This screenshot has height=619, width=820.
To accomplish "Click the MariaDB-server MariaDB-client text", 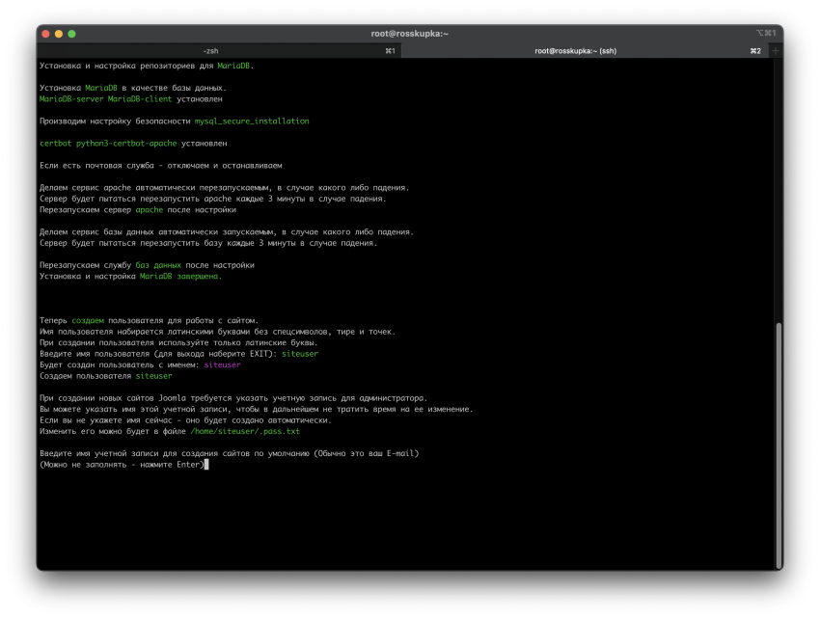I will tap(106, 98).
